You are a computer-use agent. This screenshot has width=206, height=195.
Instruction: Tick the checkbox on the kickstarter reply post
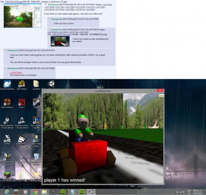point(6,68)
